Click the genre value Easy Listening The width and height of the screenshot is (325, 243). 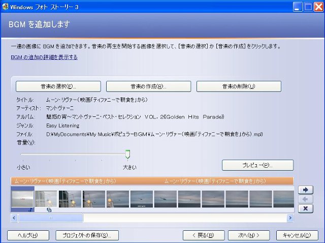[x=63, y=126]
